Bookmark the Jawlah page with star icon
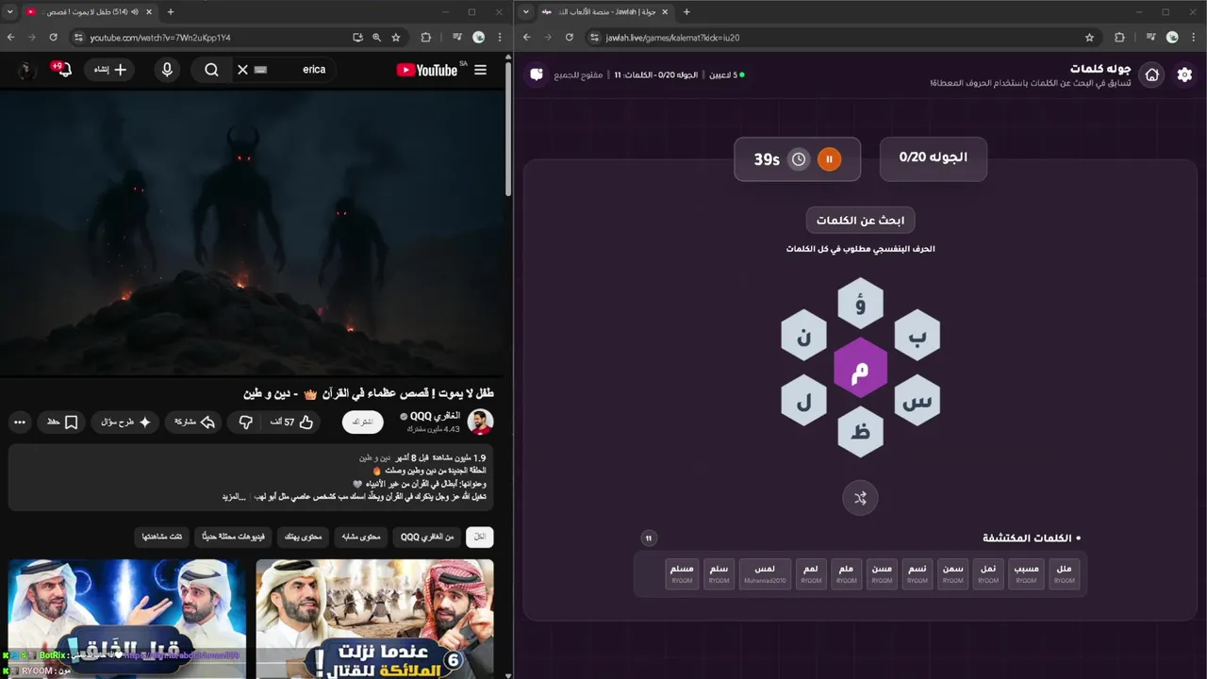Image resolution: width=1207 pixels, height=679 pixels. (x=1089, y=38)
